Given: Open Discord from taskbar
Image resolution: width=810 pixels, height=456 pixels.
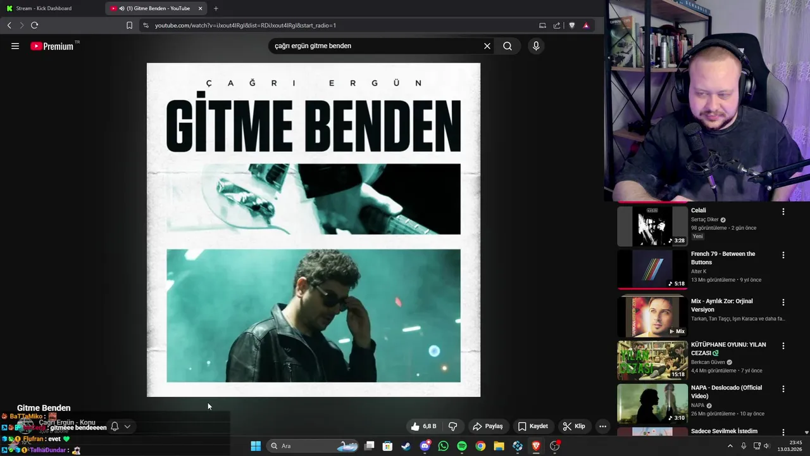Looking at the screenshot, I should click(425, 446).
